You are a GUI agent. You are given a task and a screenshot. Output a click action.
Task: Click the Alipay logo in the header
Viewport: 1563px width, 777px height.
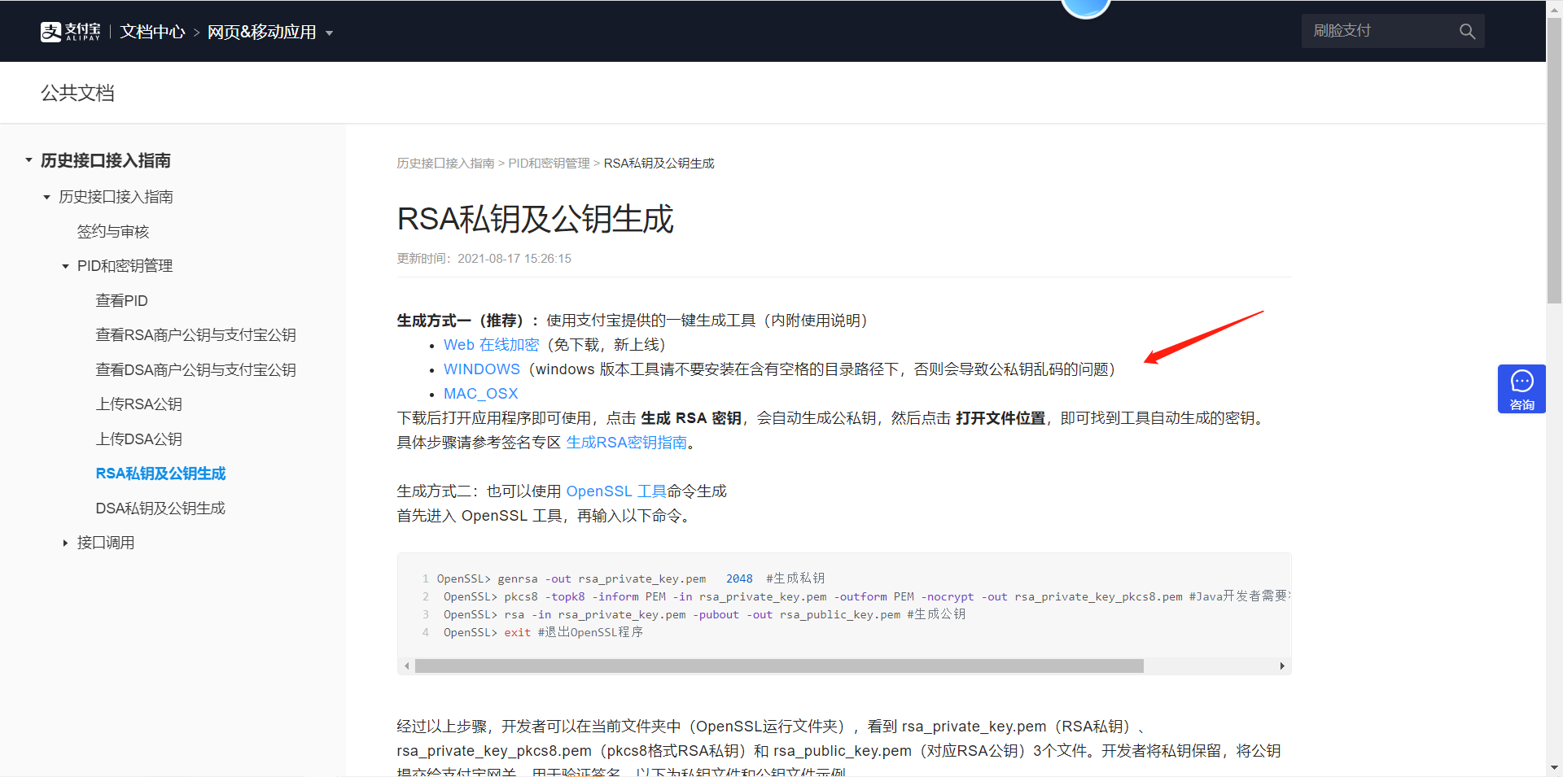point(70,32)
